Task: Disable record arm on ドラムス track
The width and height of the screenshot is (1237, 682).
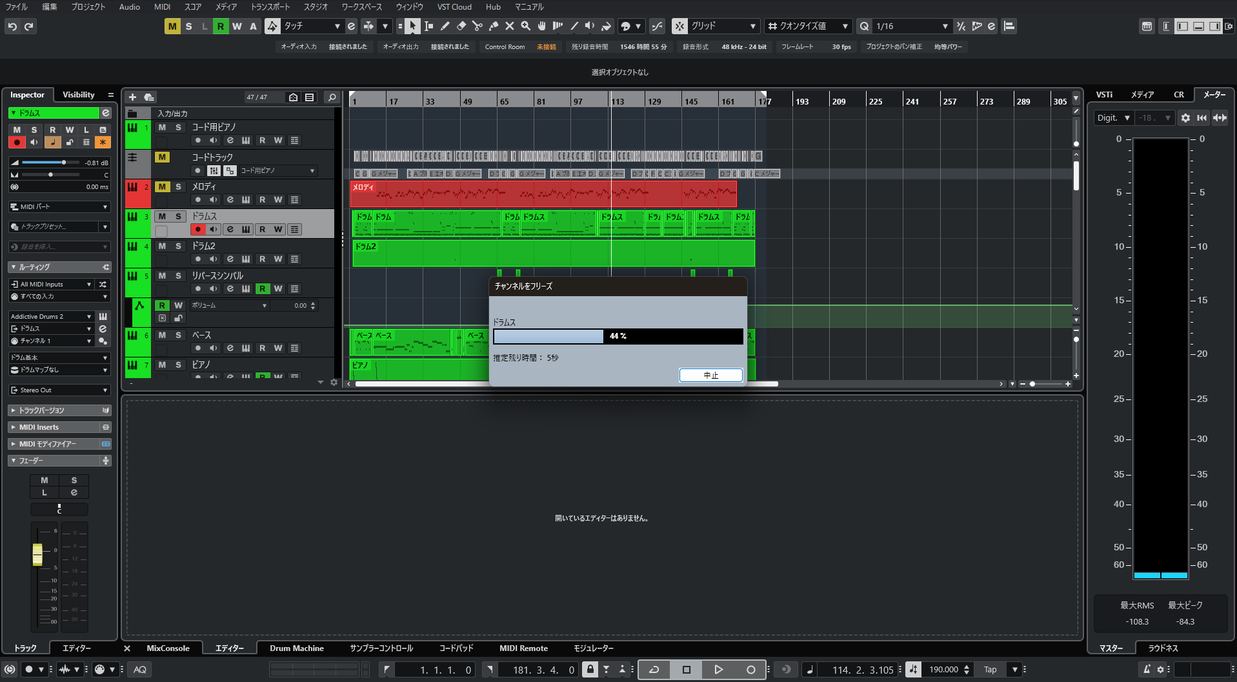Action: coord(198,230)
